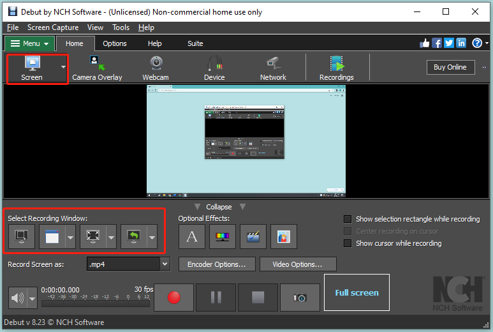The height and width of the screenshot is (332, 493).
Task: Open Video Options
Action: pos(297,264)
